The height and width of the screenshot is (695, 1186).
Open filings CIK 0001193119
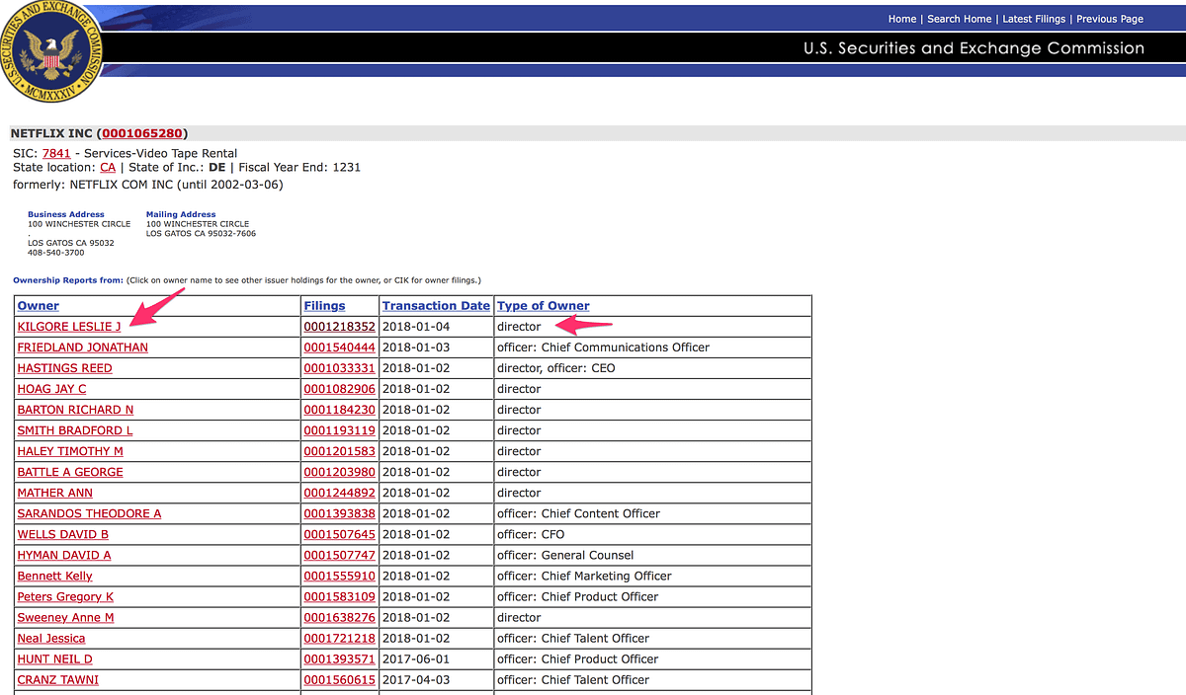coord(339,430)
